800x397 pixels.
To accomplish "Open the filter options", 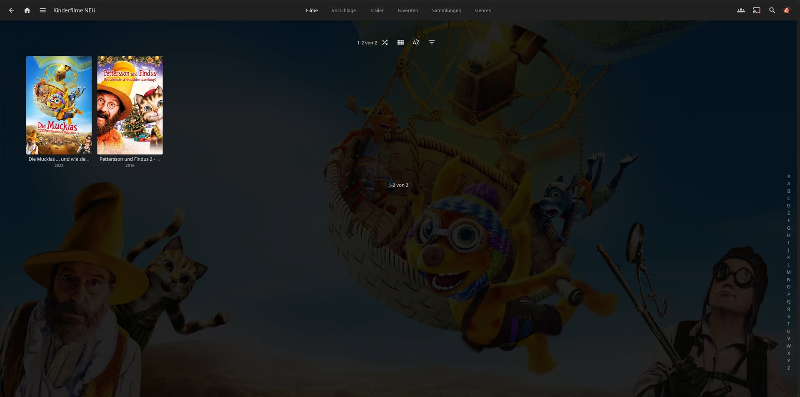I will coord(432,42).
